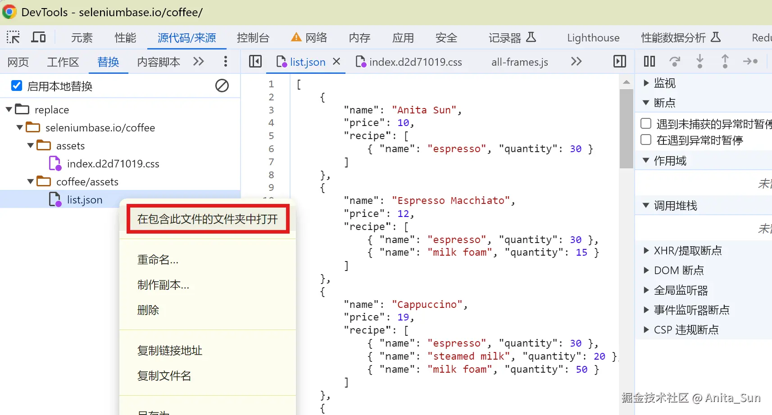The height and width of the screenshot is (415, 772).
Task: Select the 源代码/来源 panel tab
Action: click(187, 38)
